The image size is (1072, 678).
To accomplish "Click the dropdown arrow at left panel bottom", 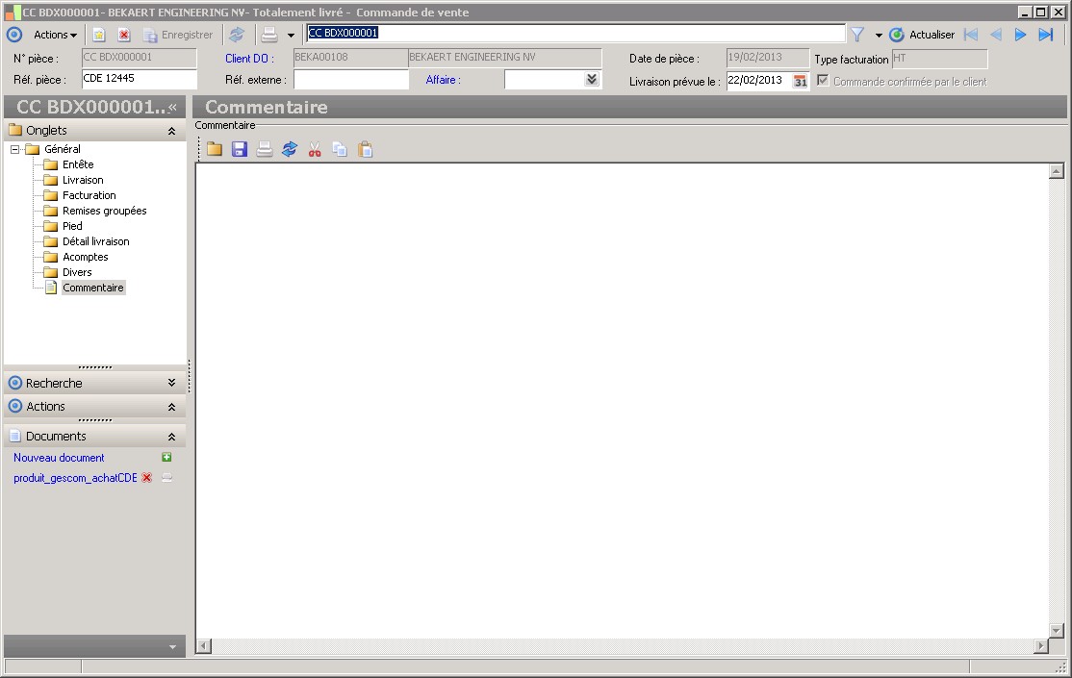I will point(172,646).
